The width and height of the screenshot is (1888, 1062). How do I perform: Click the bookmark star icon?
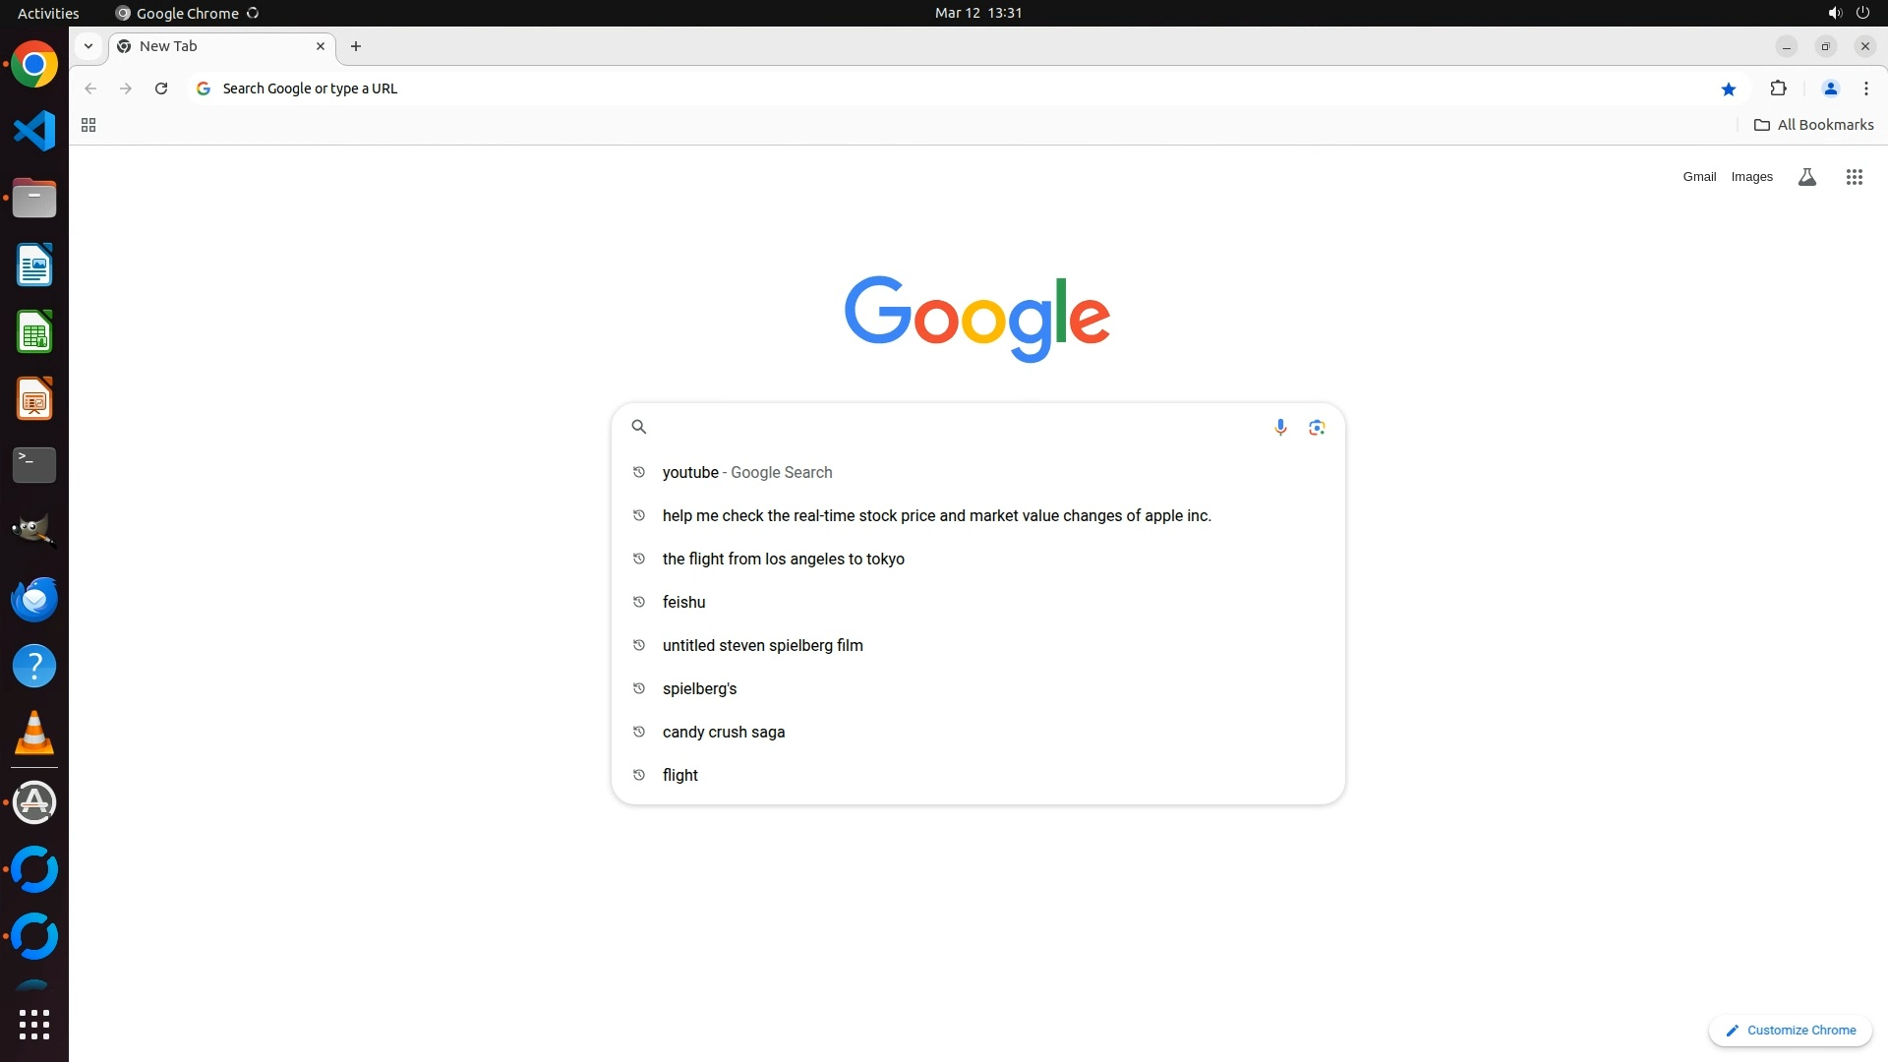pyautogui.click(x=1729, y=88)
